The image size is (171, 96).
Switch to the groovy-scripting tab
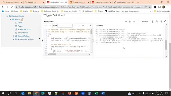click(102, 2)
